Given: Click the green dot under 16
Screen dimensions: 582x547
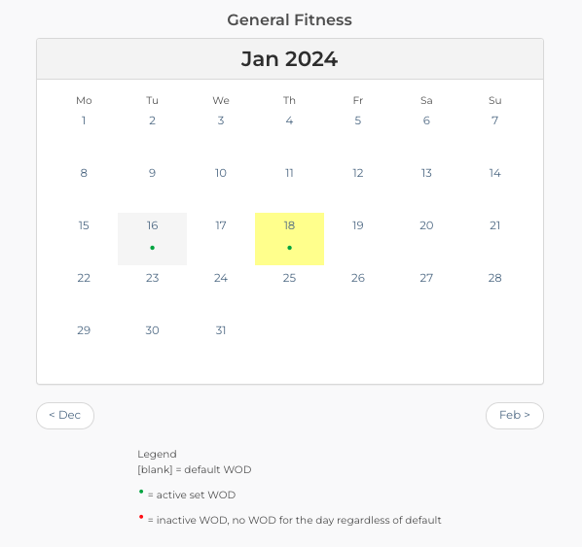Looking at the screenshot, I should 152,248.
